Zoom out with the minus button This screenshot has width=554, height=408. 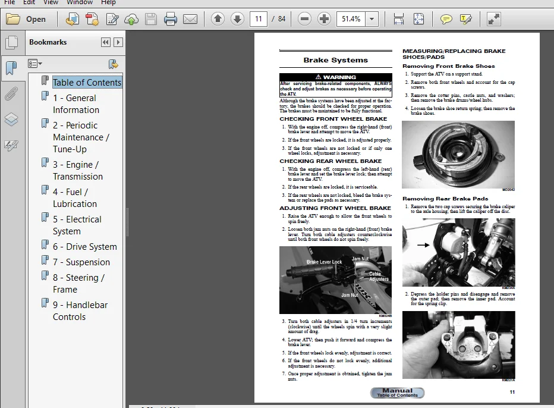(304, 19)
